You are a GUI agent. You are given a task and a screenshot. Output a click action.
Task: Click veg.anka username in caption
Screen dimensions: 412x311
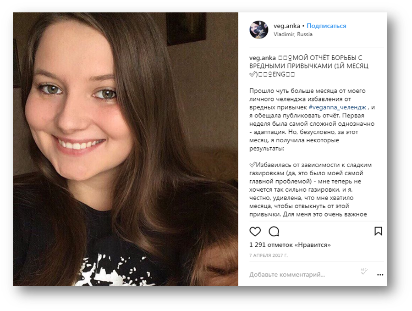[262, 58]
